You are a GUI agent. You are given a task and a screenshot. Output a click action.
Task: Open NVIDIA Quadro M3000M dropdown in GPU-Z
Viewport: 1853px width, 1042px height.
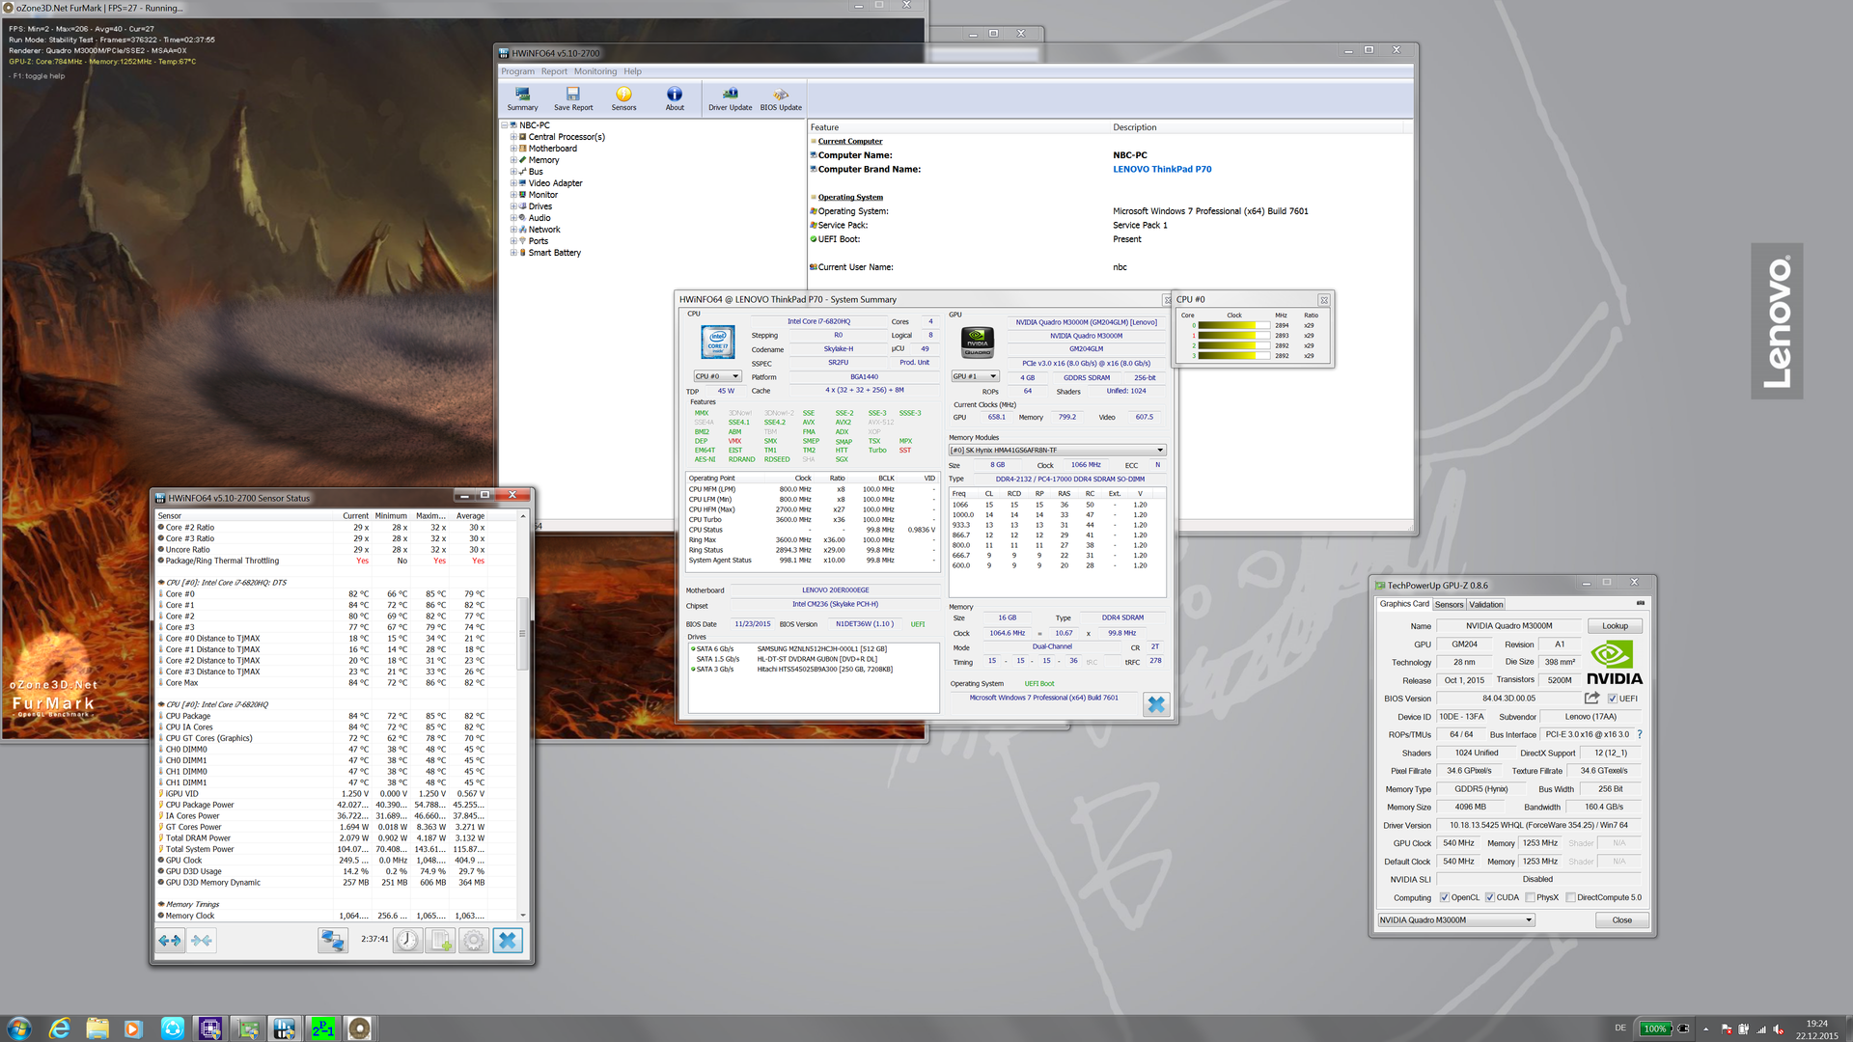tap(1455, 920)
